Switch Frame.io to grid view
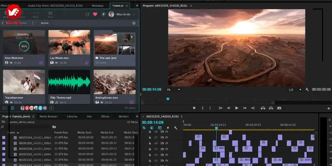 13,108
